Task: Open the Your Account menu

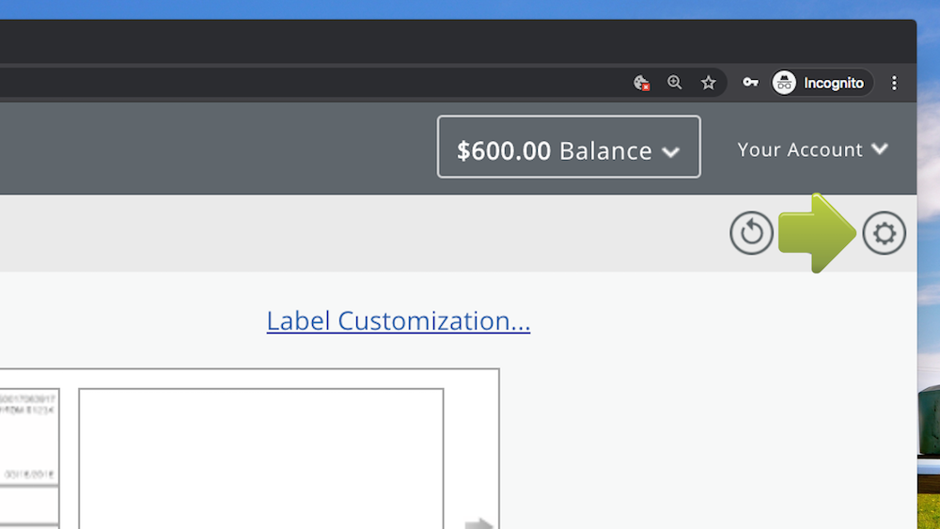Action: (x=800, y=149)
